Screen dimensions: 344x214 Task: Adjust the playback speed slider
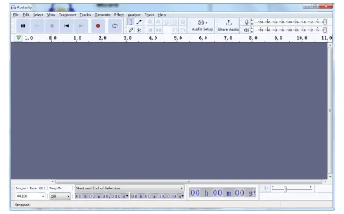tap(285, 189)
